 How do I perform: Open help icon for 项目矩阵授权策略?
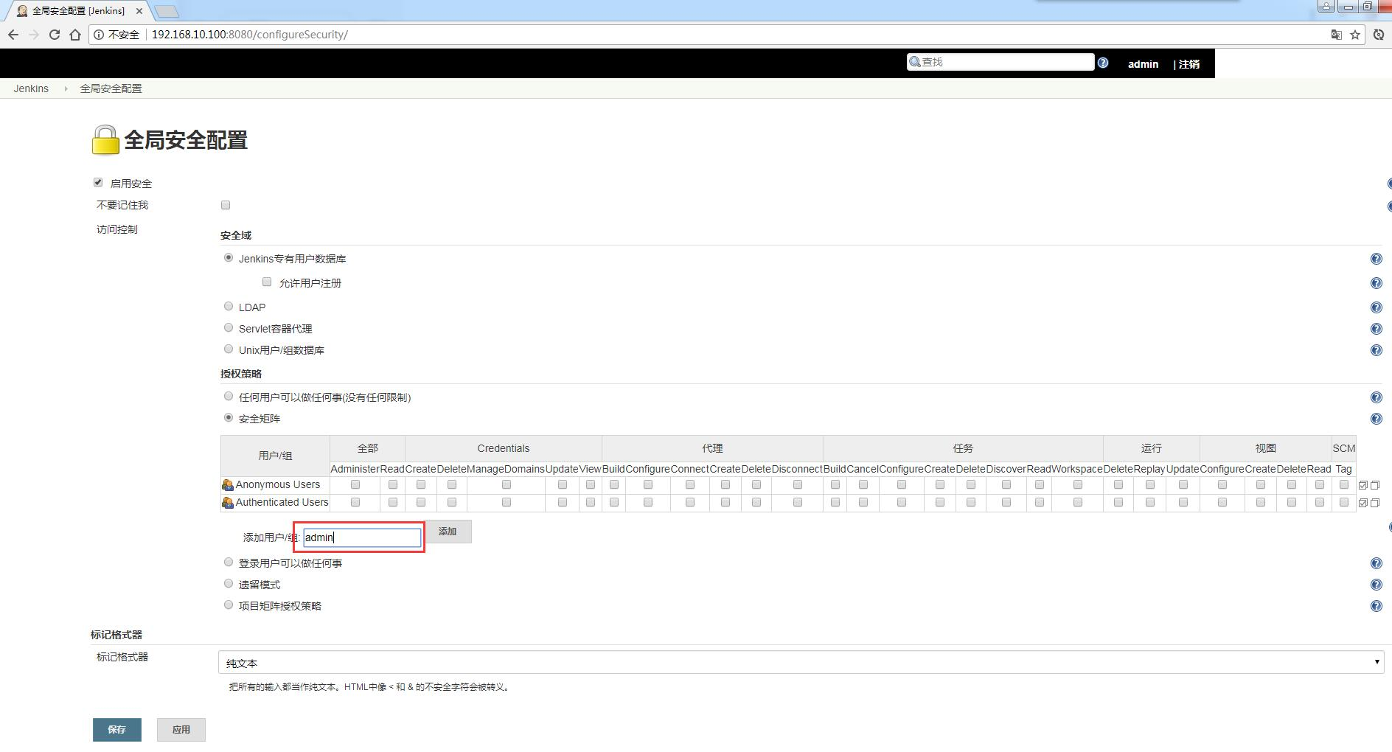[1376, 606]
